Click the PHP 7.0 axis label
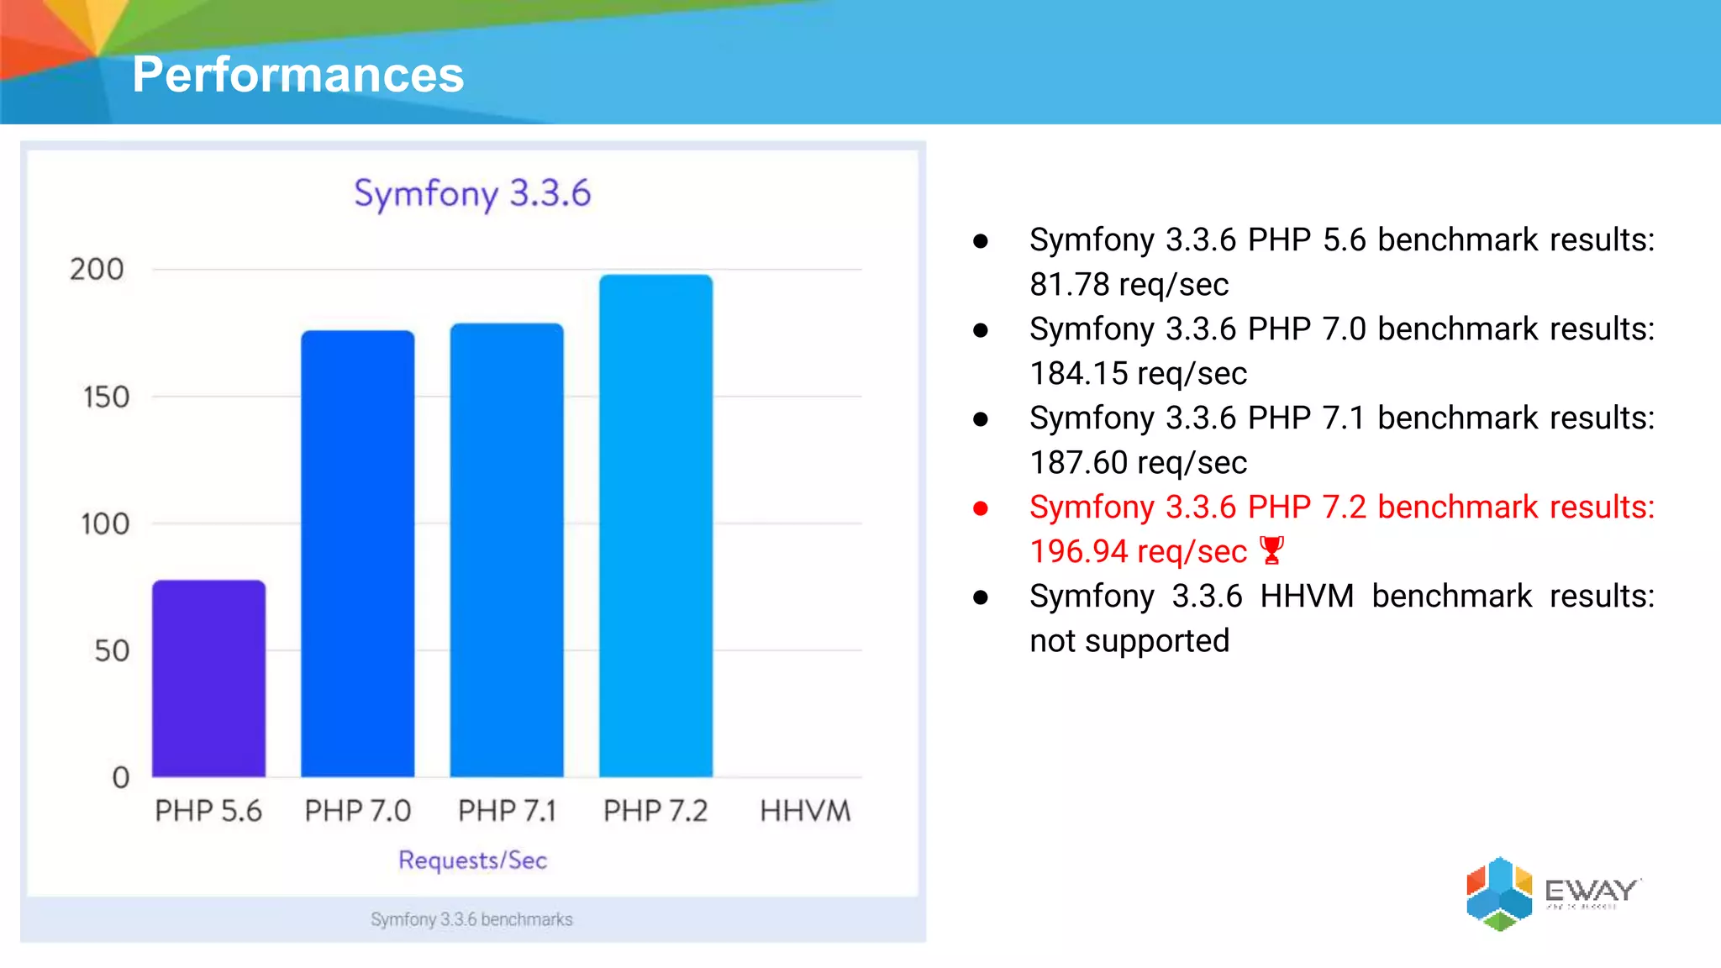Screen dimensions: 1721x968 pyautogui.click(x=358, y=811)
